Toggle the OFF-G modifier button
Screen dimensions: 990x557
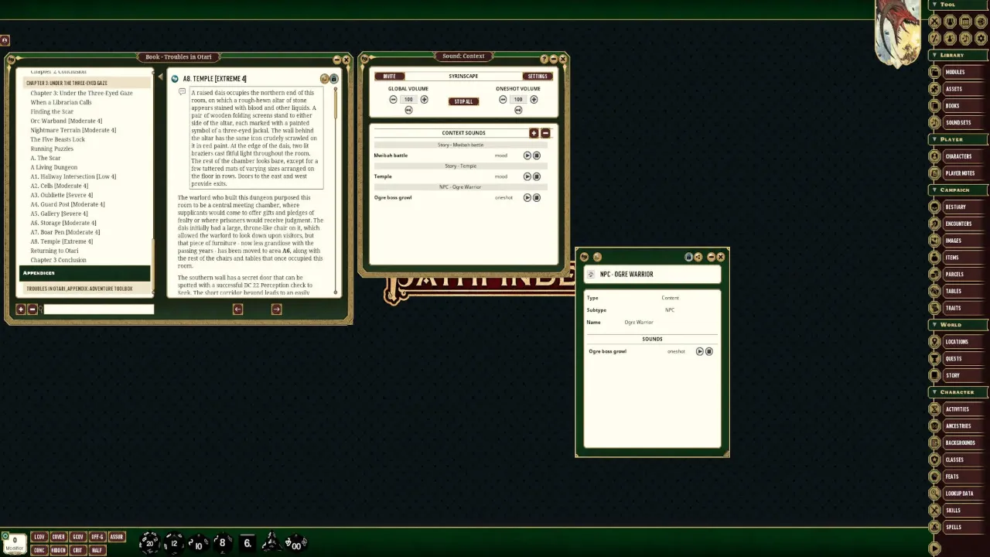click(x=97, y=537)
